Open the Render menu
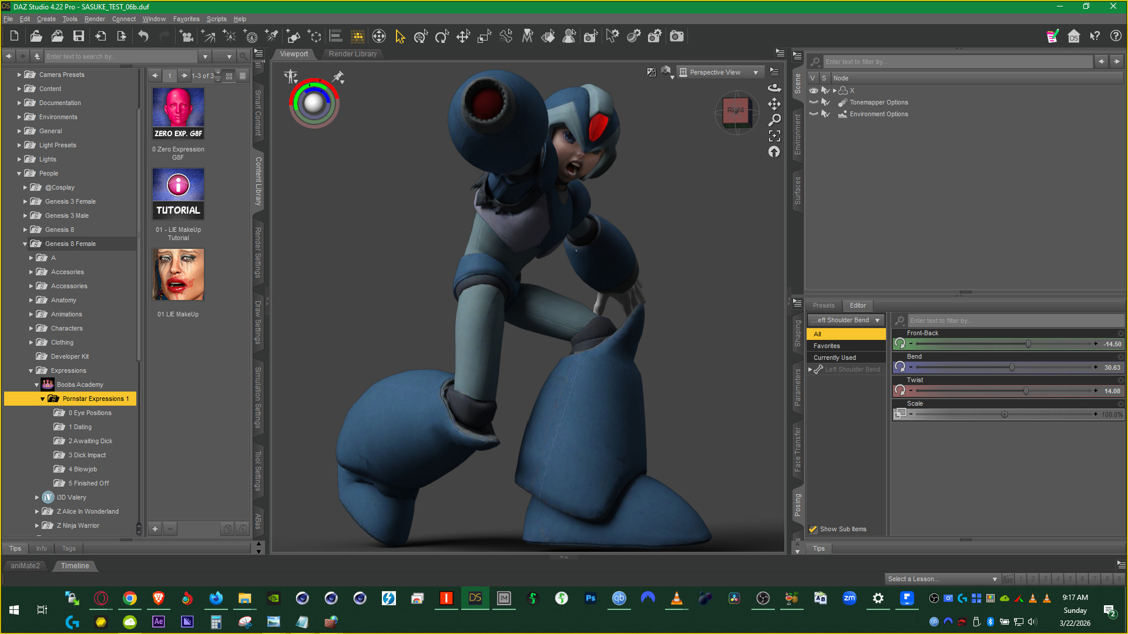Viewport: 1128px width, 634px height. (94, 19)
